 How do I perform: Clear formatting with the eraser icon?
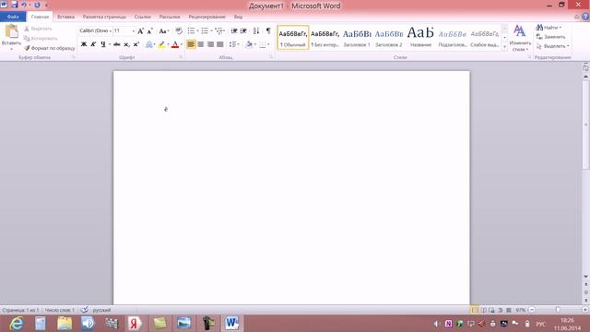click(x=179, y=30)
